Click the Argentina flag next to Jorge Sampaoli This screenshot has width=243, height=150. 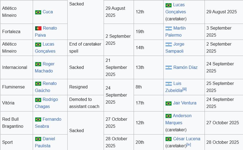pos(169,44)
